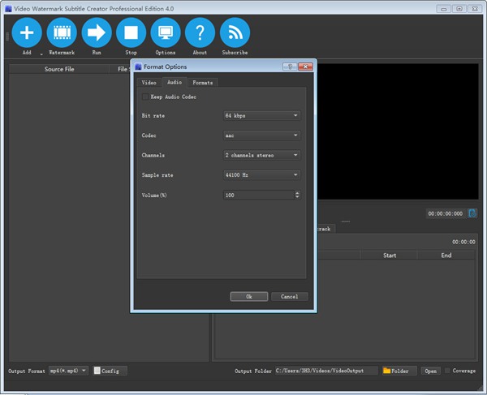Click the time icon beside the 00:00:00:000 field
Image resolution: width=487 pixels, height=395 pixels.
tap(472, 213)
